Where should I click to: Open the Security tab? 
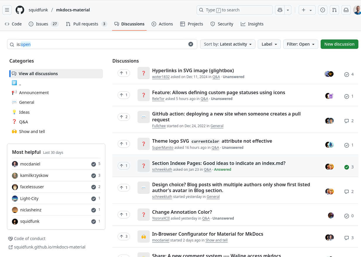pyautogui.click(x=222, y=24)
